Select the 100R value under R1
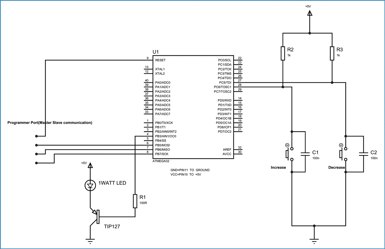Viewport: 385px width, 249px height. [x=143, y=203]
